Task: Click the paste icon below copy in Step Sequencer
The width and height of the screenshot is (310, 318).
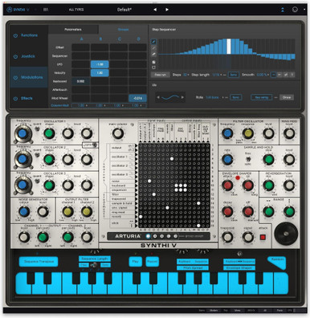Action: (153, 67)
